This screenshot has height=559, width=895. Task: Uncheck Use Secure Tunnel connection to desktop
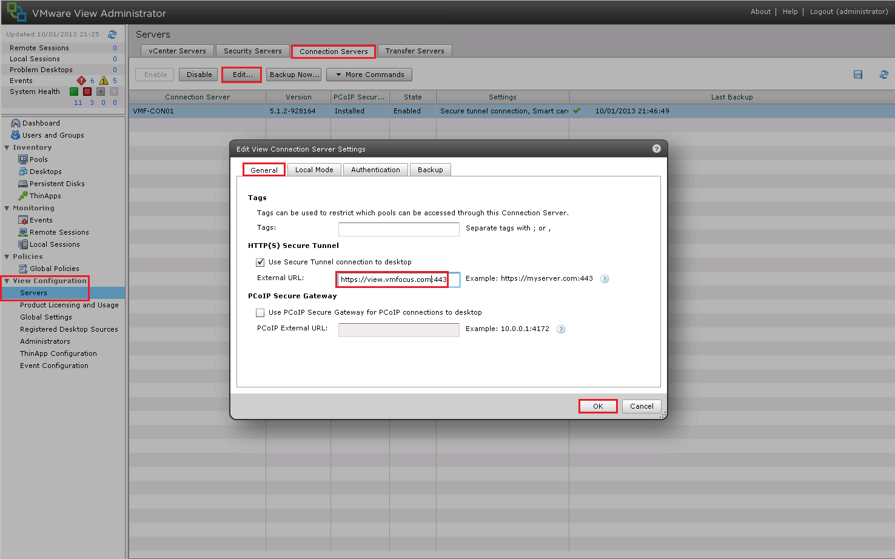(260, 263)
